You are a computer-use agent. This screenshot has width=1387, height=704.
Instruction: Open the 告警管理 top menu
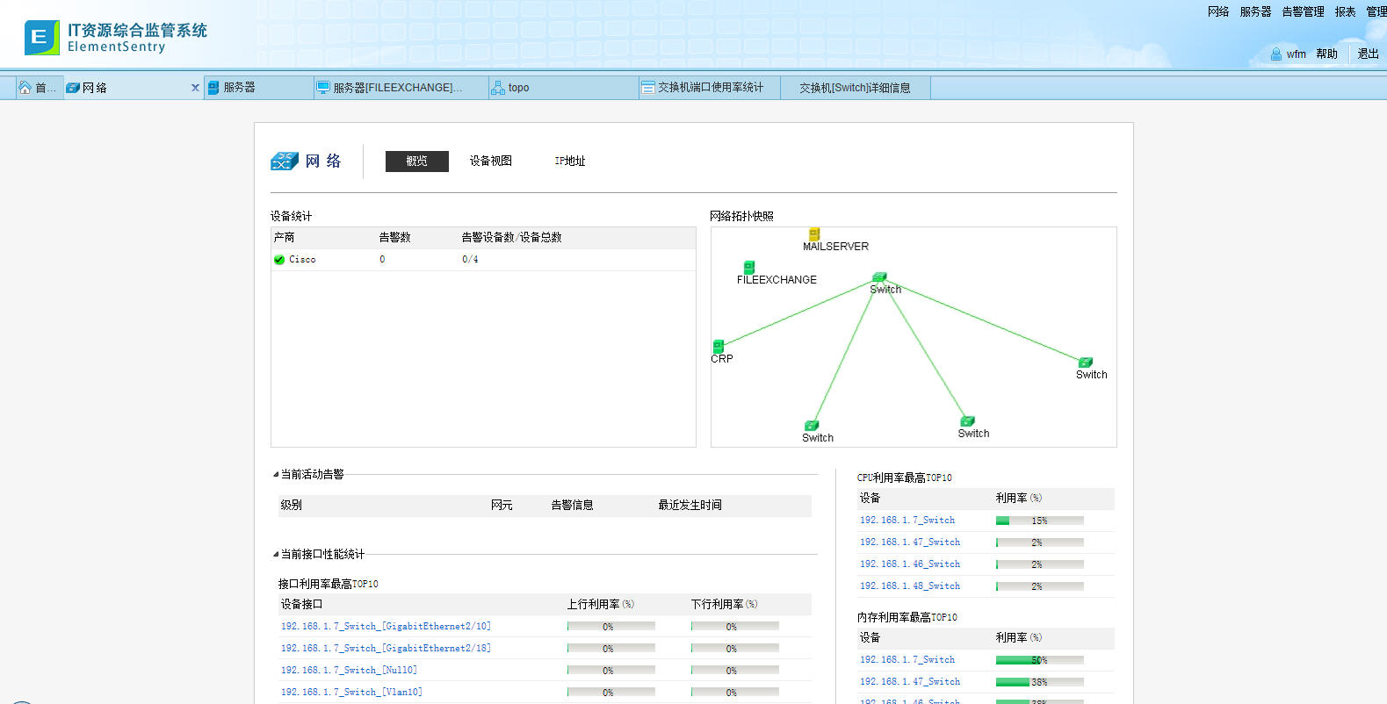(1303, 11)
